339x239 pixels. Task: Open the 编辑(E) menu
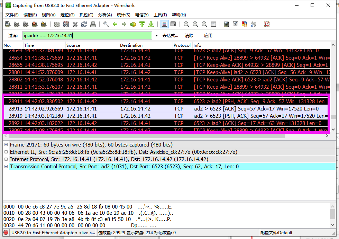[x=30, y=15]
